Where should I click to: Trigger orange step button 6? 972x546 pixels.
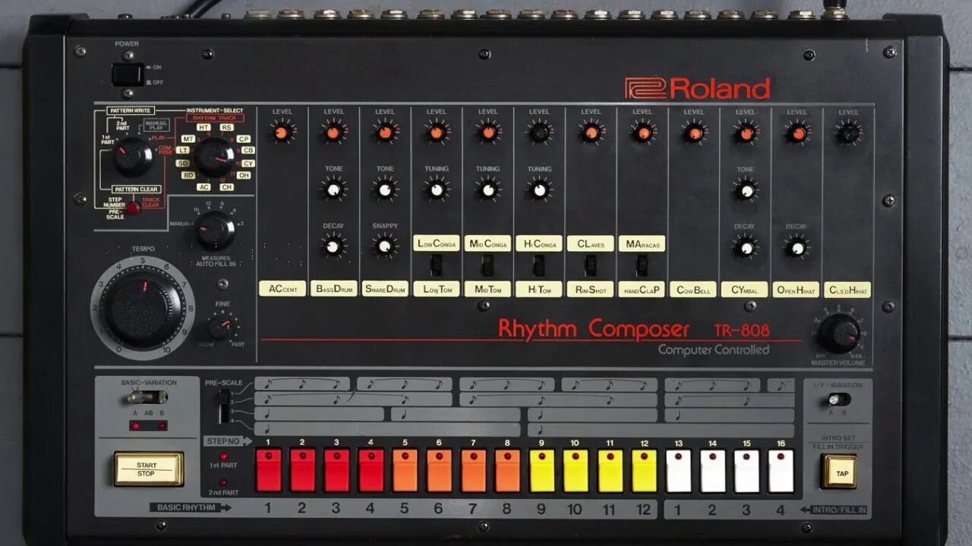439,470
